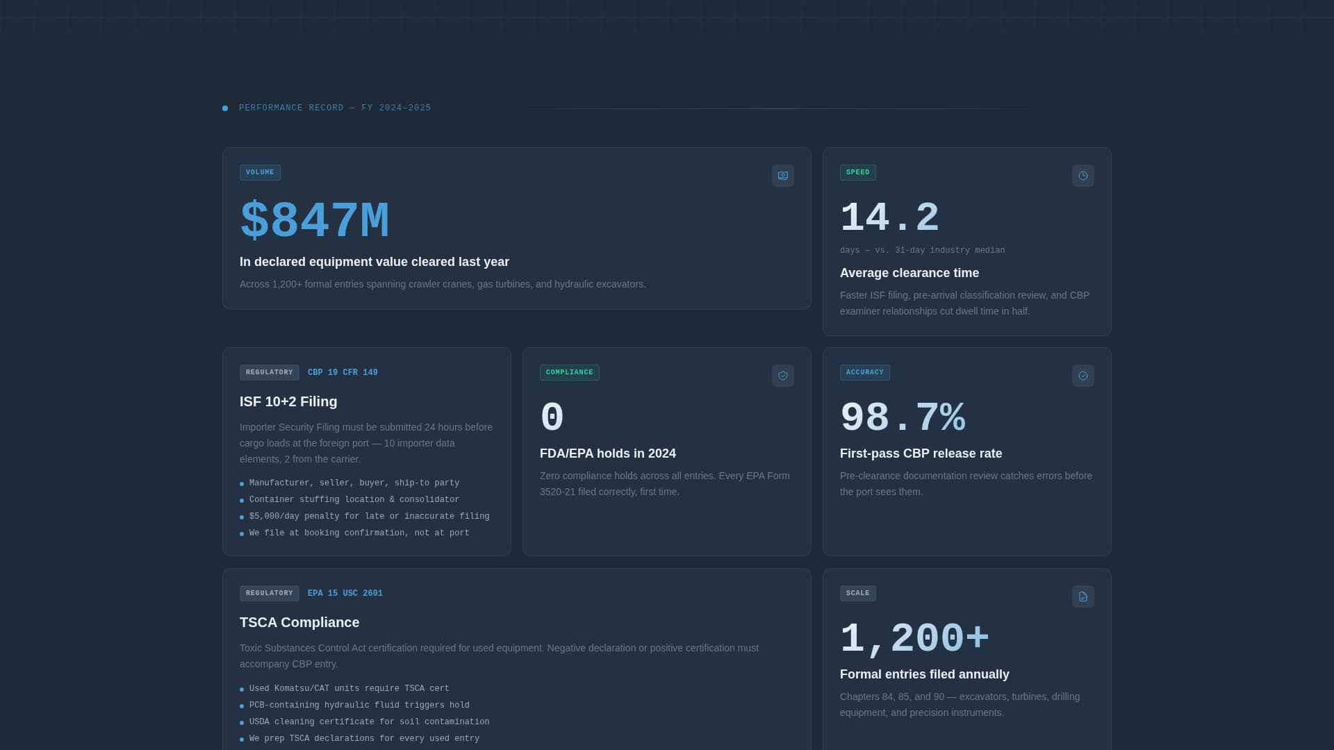Open the EPA 15 USC 2601 regulation link

coord(345,593)
